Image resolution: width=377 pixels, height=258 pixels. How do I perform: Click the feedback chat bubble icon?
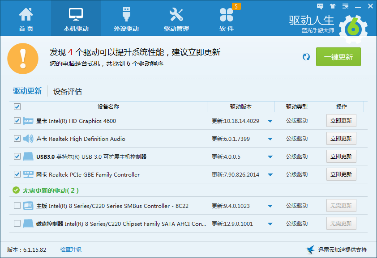[x=320, y=6]
